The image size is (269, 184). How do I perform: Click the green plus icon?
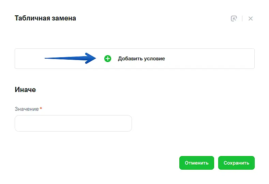(108, 59)
